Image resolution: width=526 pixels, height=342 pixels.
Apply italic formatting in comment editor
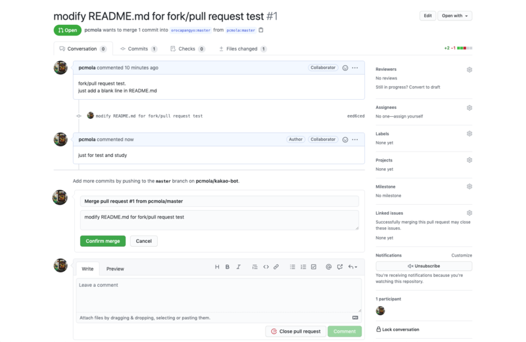(238, 267)
